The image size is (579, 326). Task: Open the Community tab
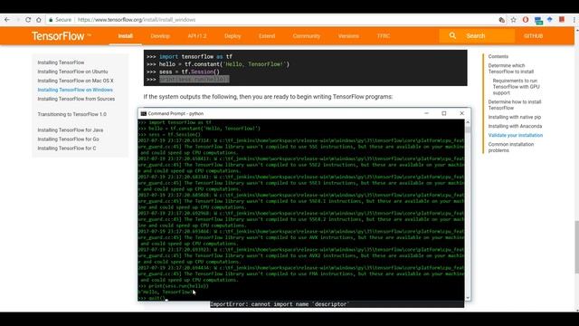(x=307, y=36)
